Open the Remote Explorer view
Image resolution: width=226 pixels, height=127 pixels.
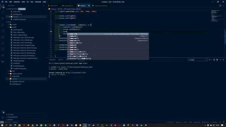click(x=3, y=31)
